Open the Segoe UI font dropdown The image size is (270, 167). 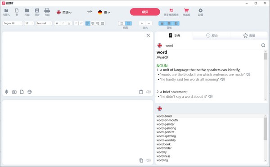[13, 23]
